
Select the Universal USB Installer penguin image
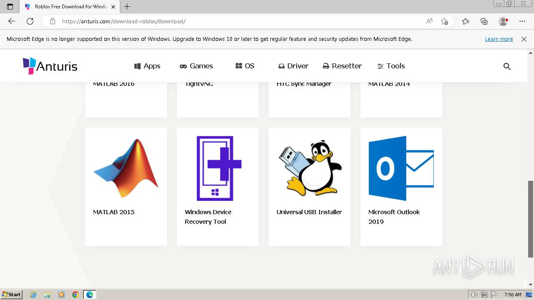310,168
